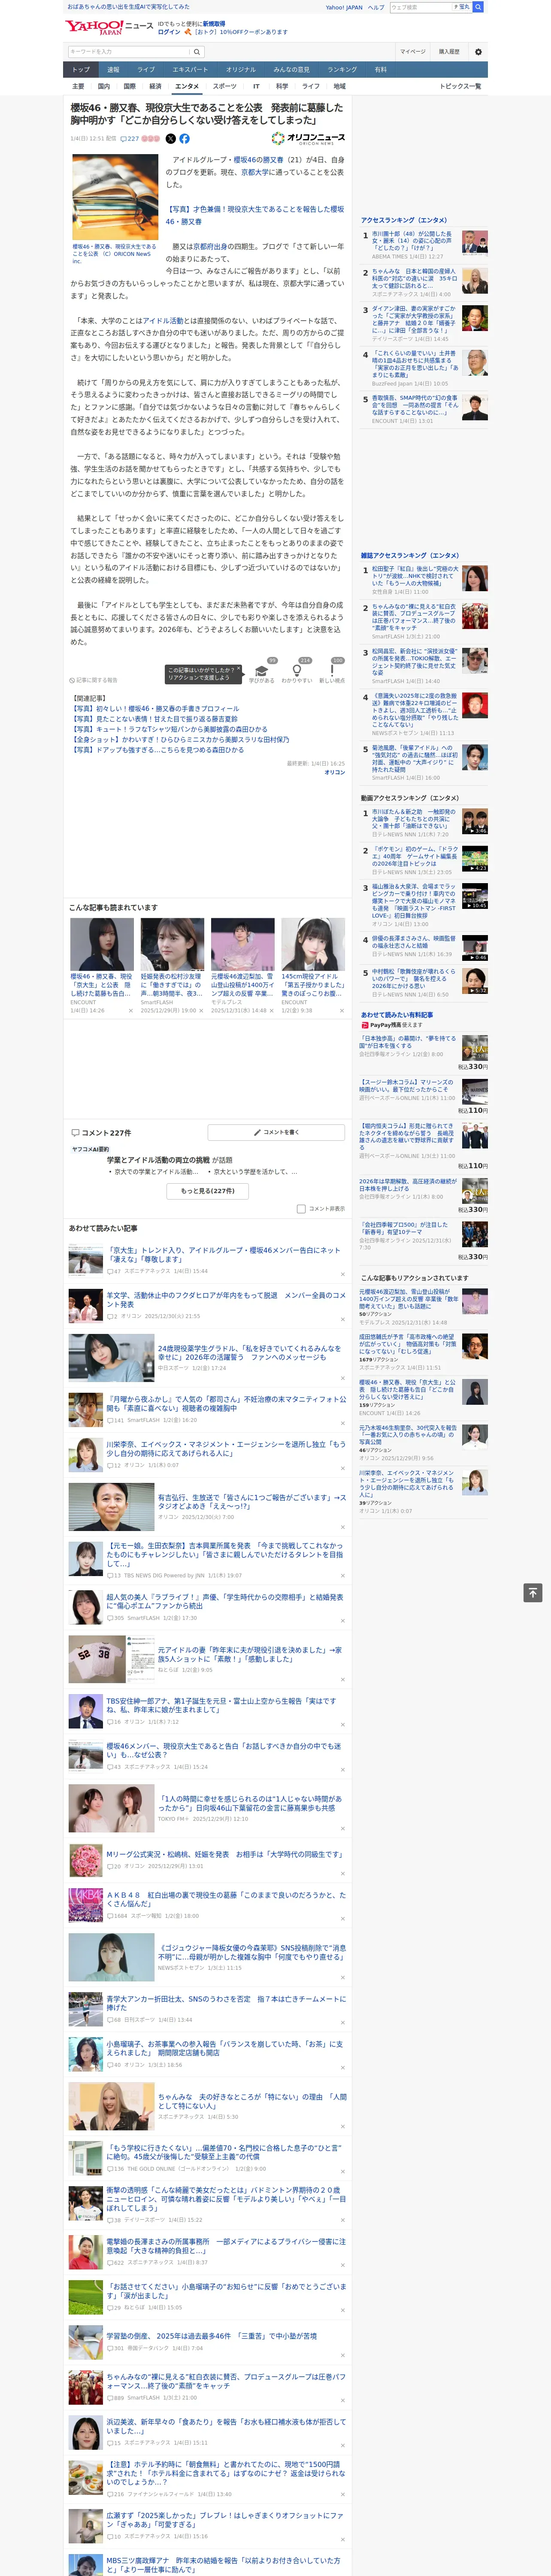Toggle コメント非表示 checkbox

pos(301,1209)
